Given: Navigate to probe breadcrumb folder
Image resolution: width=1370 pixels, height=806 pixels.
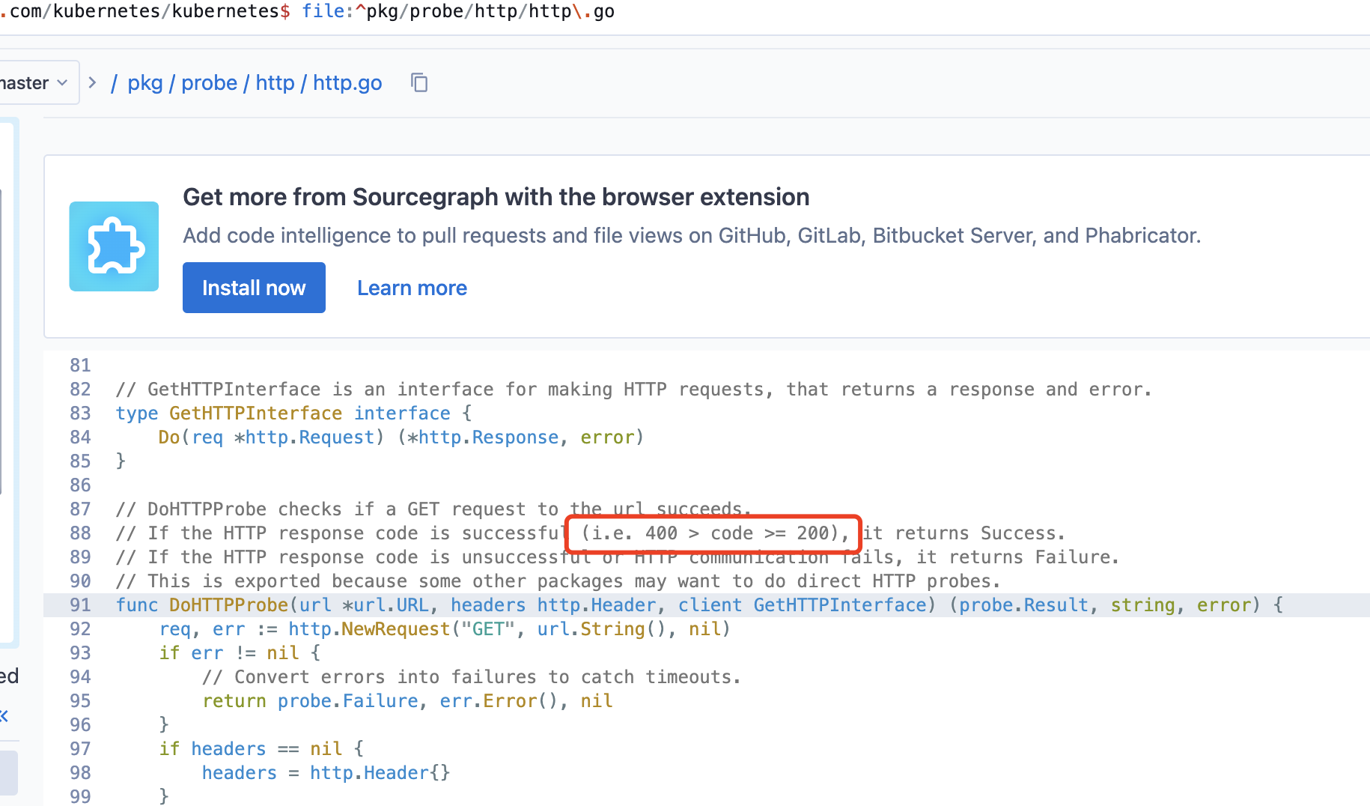Looking at the screenshot, I should 209,82.
